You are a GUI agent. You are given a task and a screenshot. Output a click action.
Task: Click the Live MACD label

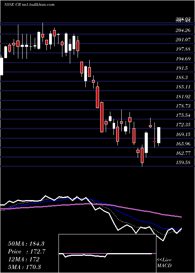[x=164, y=262]
